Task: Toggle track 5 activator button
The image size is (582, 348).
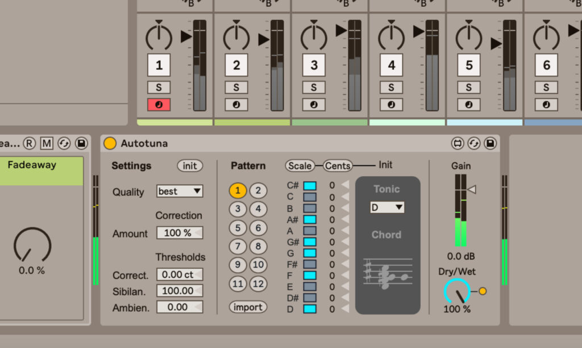Action: click(x=469, y=65)
